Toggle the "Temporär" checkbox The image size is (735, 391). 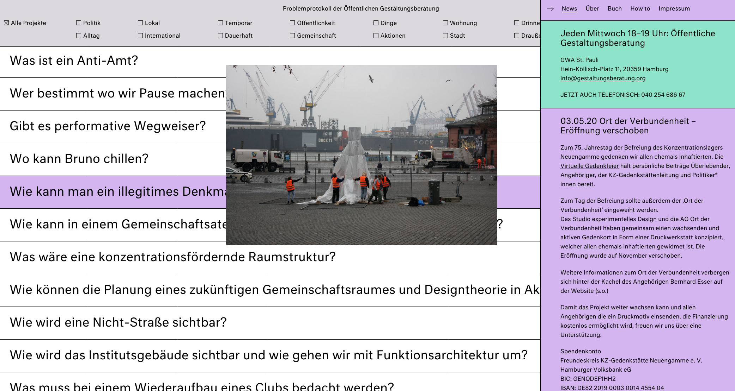point(220,23)
